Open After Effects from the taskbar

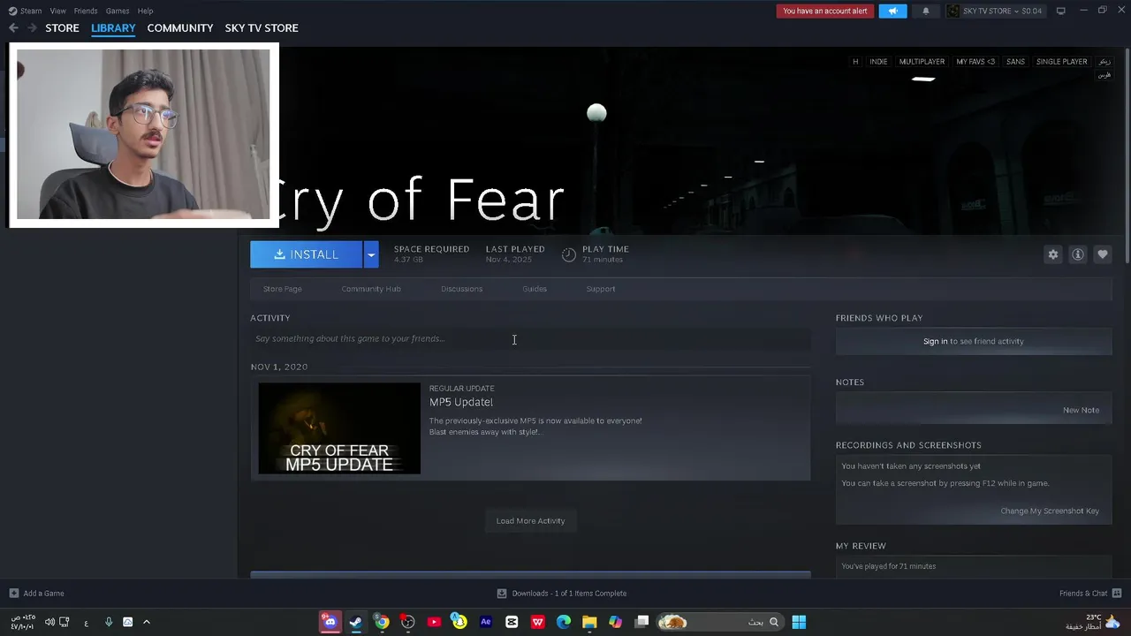pyautogui.click(x=485, y=622)
